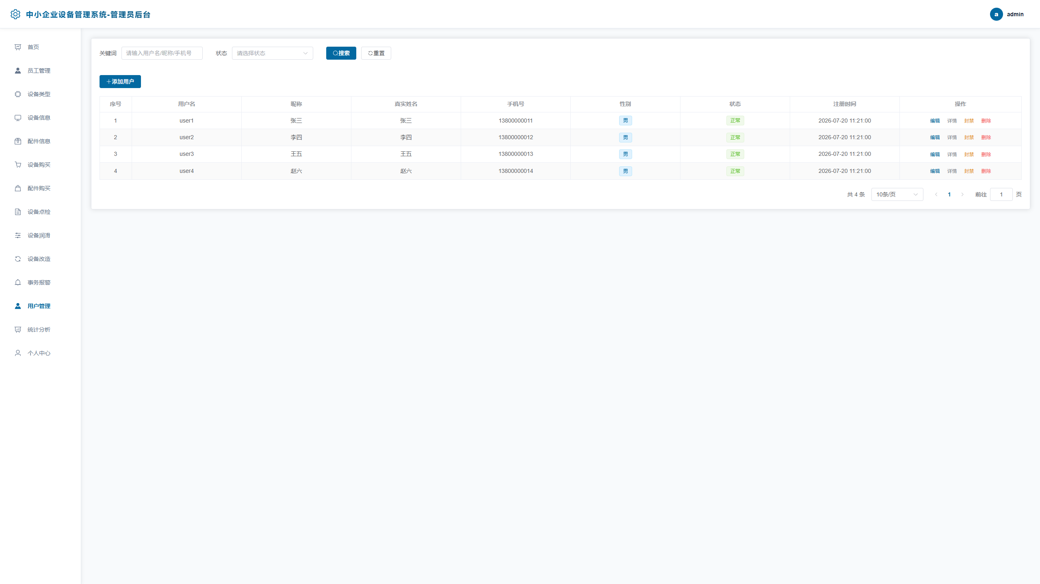The width and height of the screenshot is (1040, 584).
Task: Select the 设备类型 chip icon in sidebar
Action: click(18, 94)
